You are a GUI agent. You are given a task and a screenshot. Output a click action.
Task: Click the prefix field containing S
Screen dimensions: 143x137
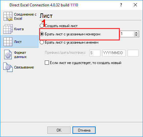[x=95, y=53]
